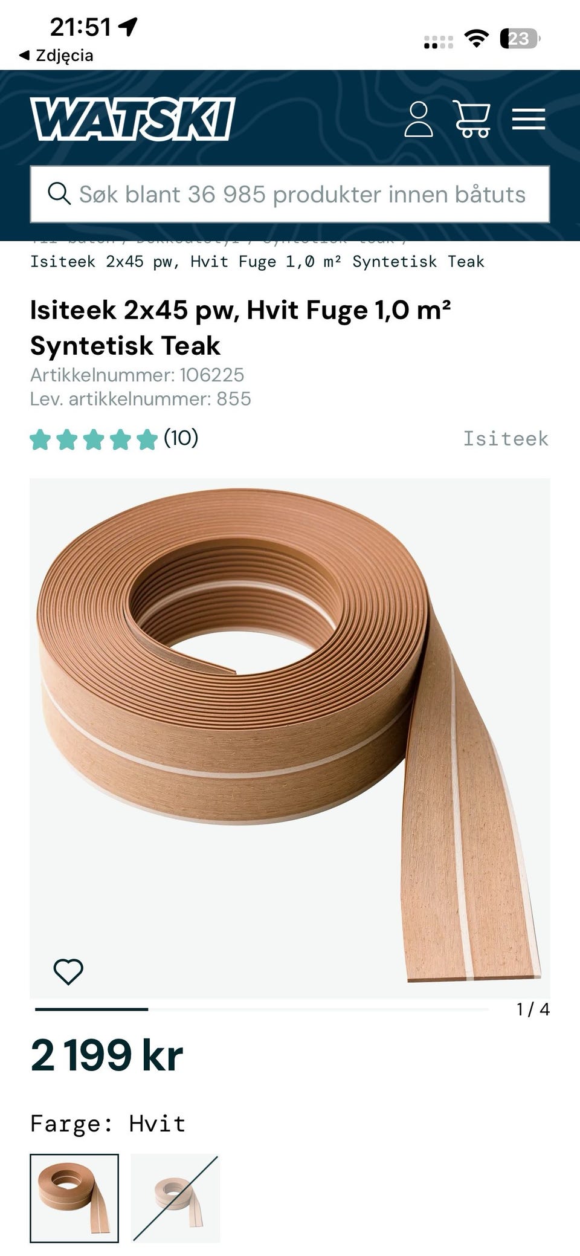Click the Watski logo
The height and width of the screenshot is (1256, 580).
click(x=133, y=119)
